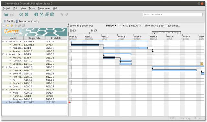Click Baselines... button in chart header
This screenshot has height=122, width=207.
click(174, 26)
